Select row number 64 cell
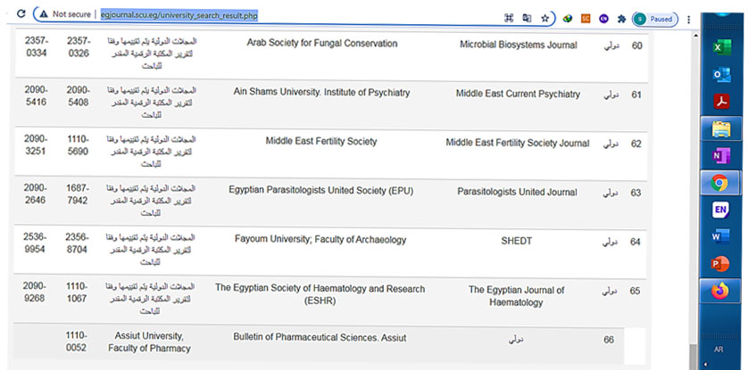 pos(635,242)
